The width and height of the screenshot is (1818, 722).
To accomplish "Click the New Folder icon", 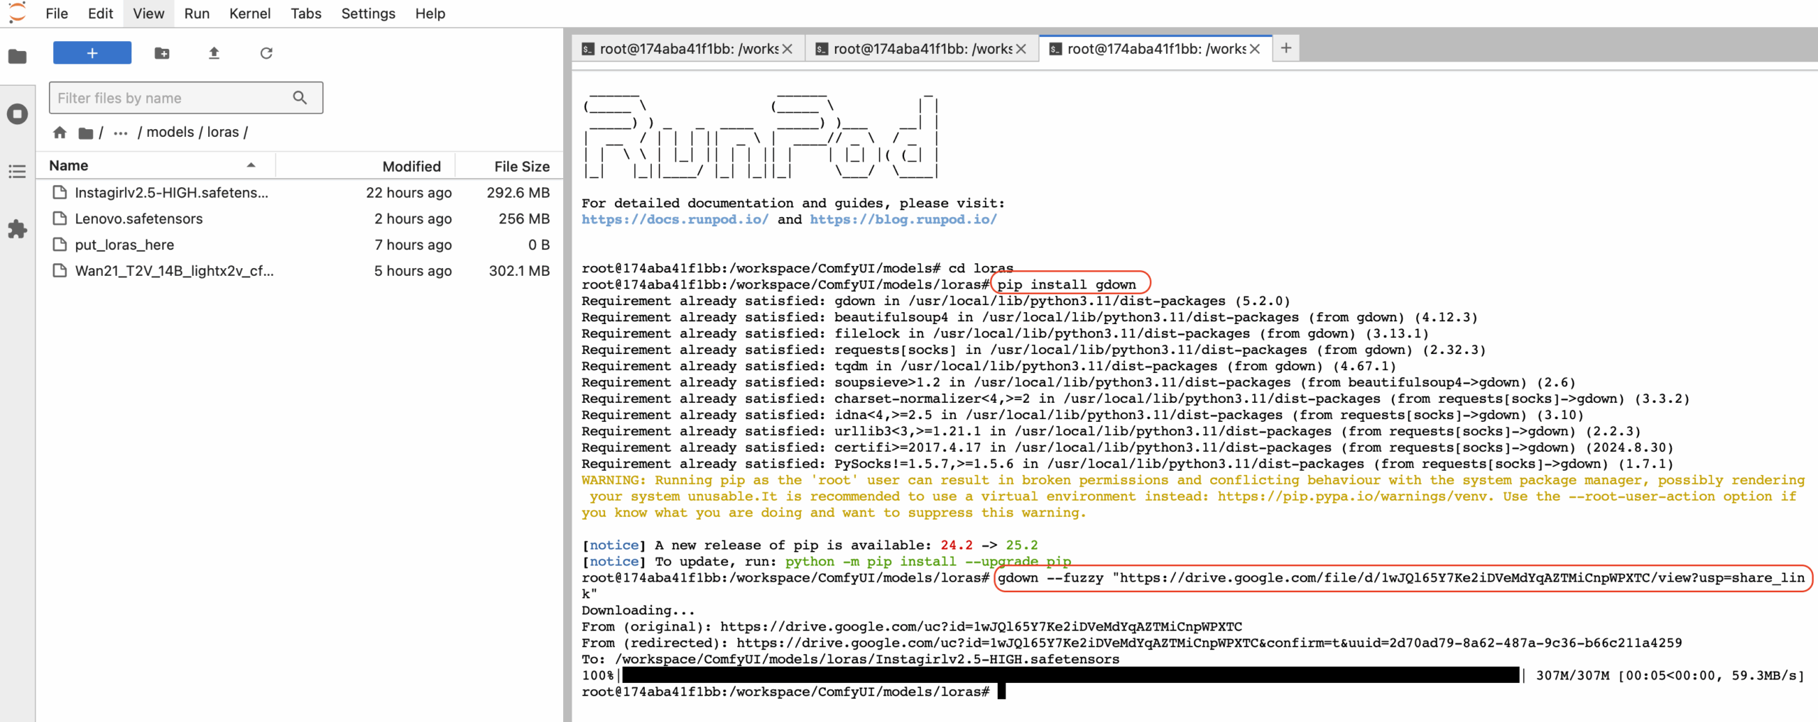I will pyautogui.click(x=162, y=53).
